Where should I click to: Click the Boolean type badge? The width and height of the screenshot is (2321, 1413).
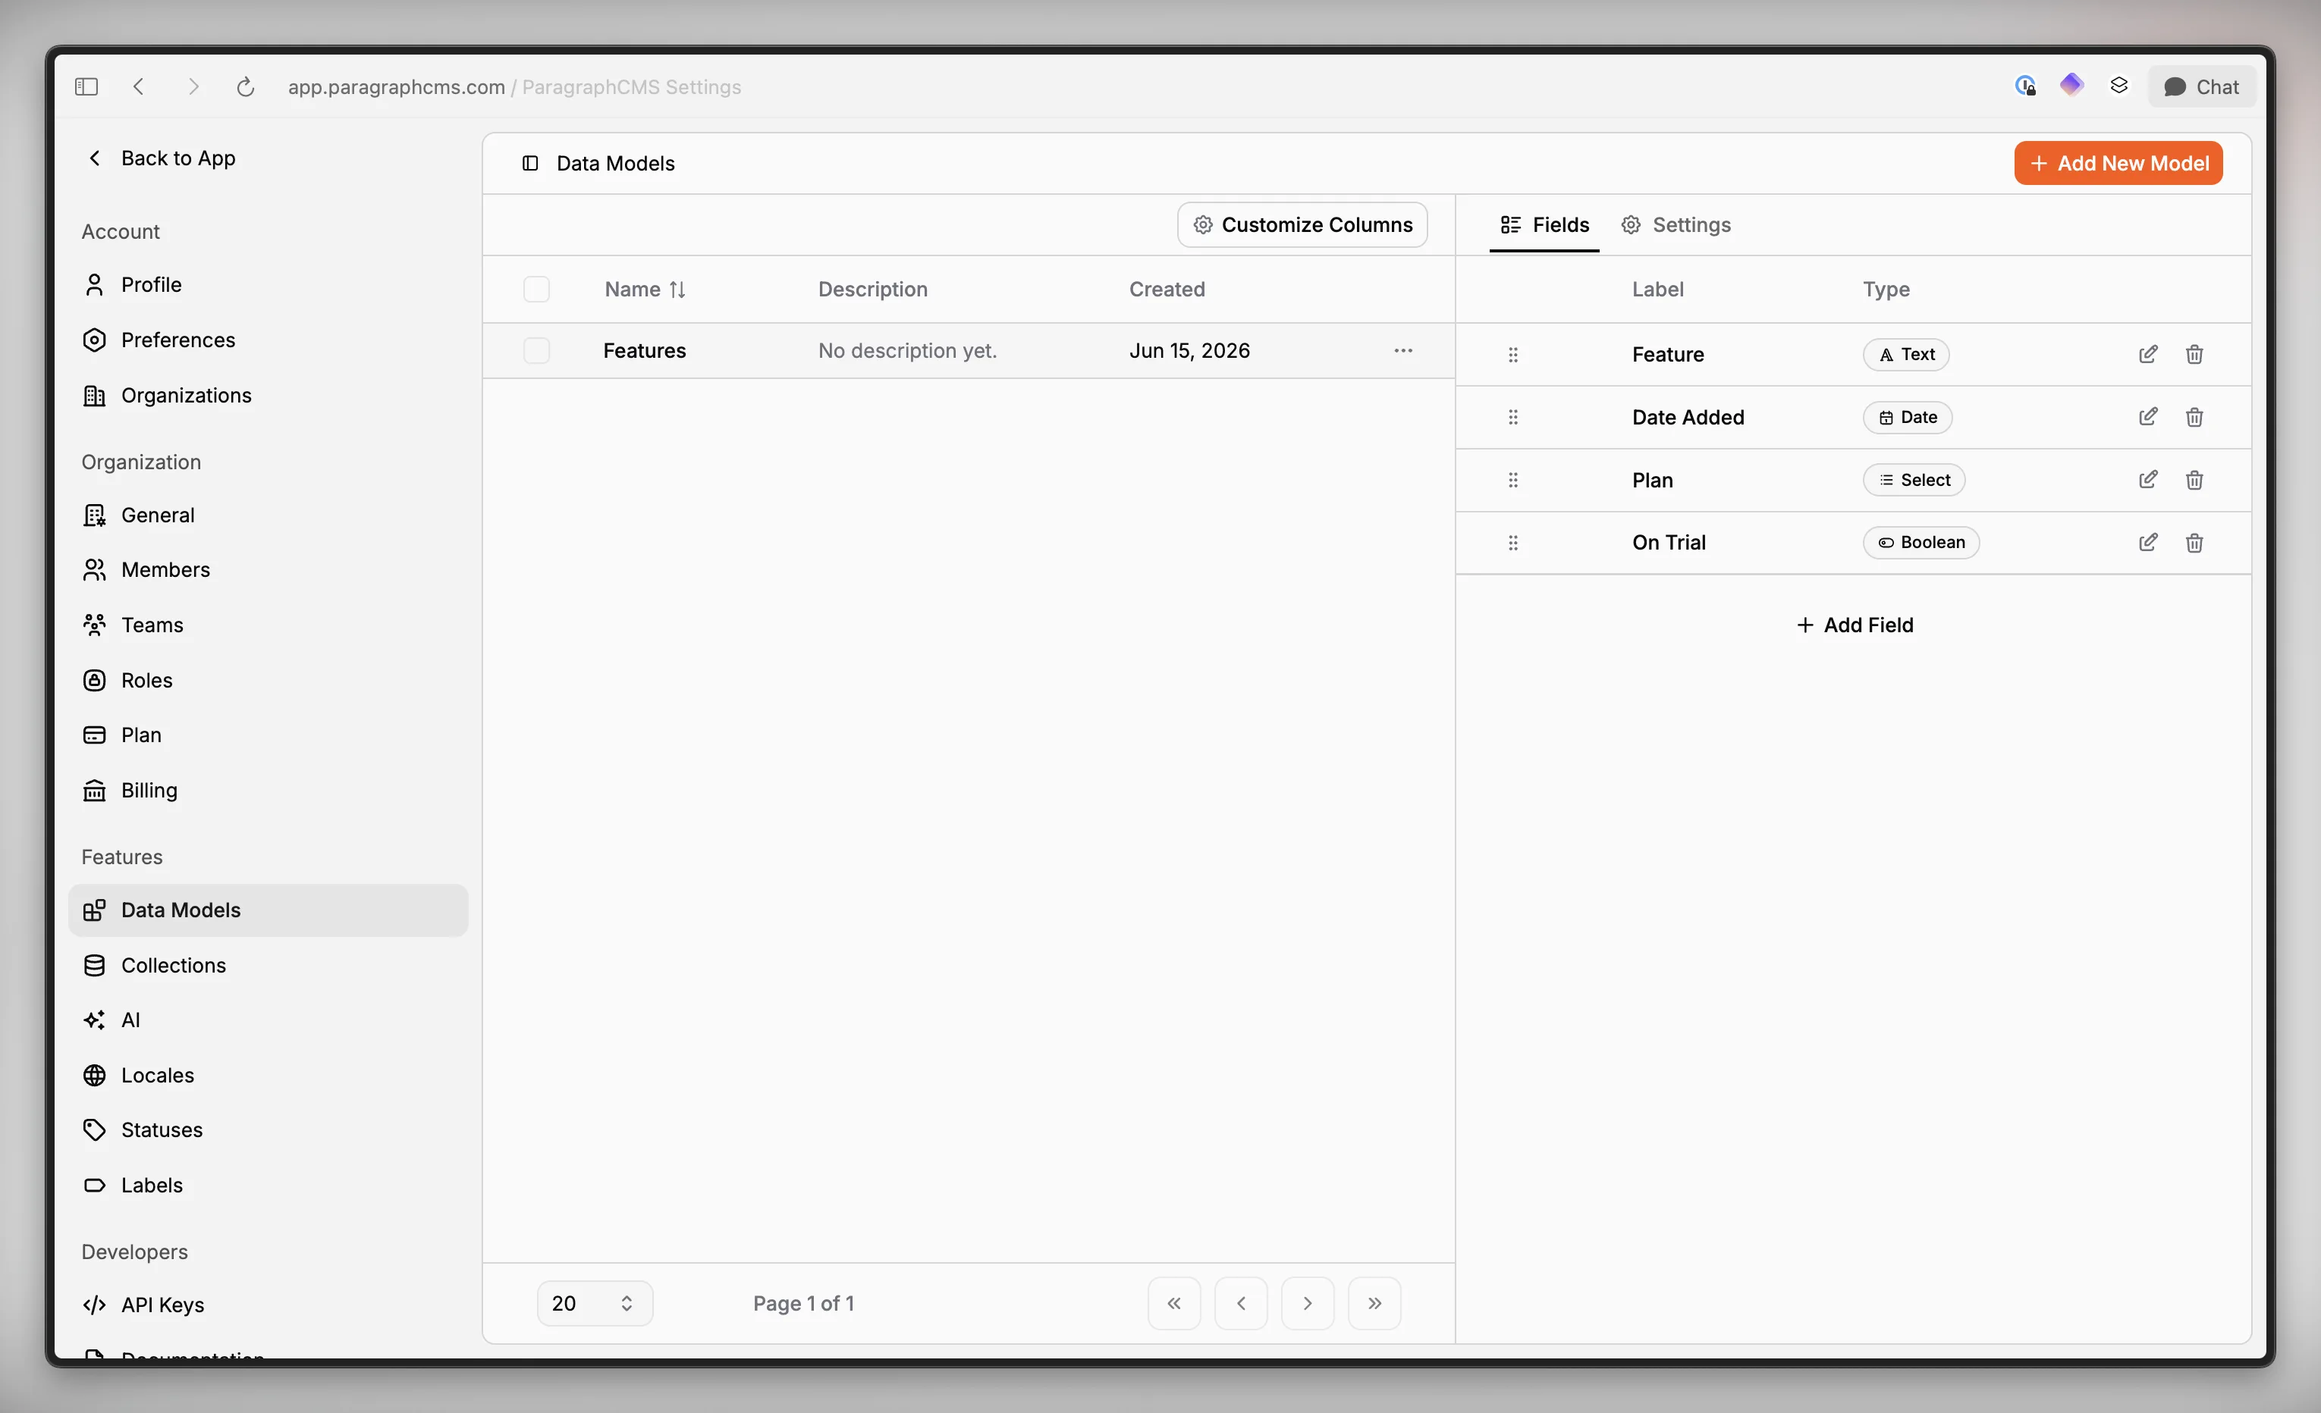click(1921, 544)
